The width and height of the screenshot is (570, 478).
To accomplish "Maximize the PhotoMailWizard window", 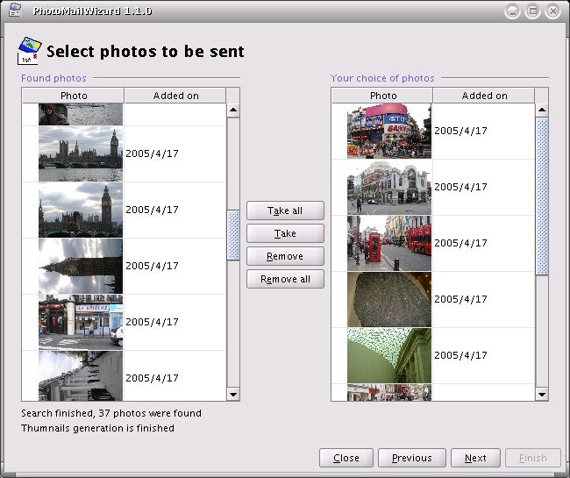I will coord(533,11).
